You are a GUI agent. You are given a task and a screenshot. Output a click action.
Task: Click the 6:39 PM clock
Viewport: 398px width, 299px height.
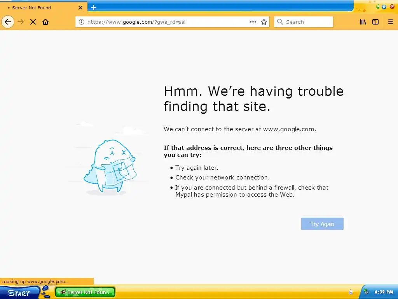[x=384, y=292]
